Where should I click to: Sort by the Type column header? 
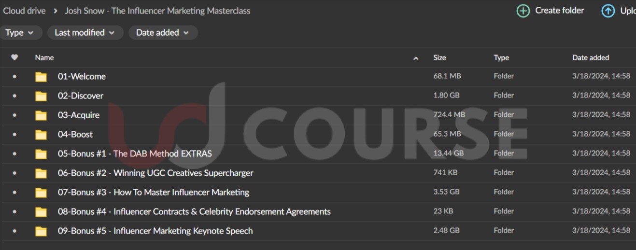point(501,57)
